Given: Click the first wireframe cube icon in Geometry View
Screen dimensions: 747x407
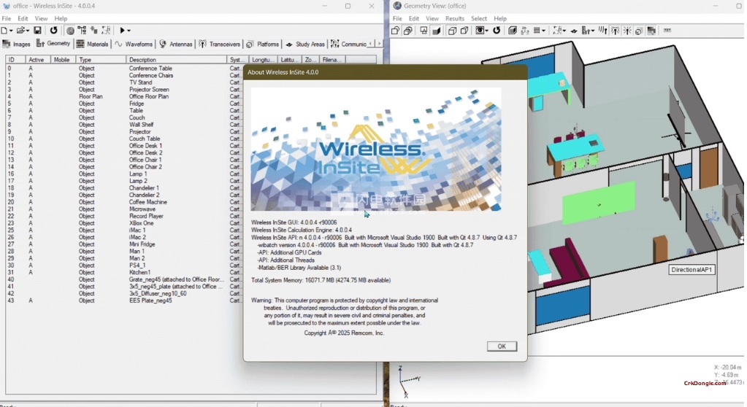Looking at the screenshot, I should click(x=452, y=31).
